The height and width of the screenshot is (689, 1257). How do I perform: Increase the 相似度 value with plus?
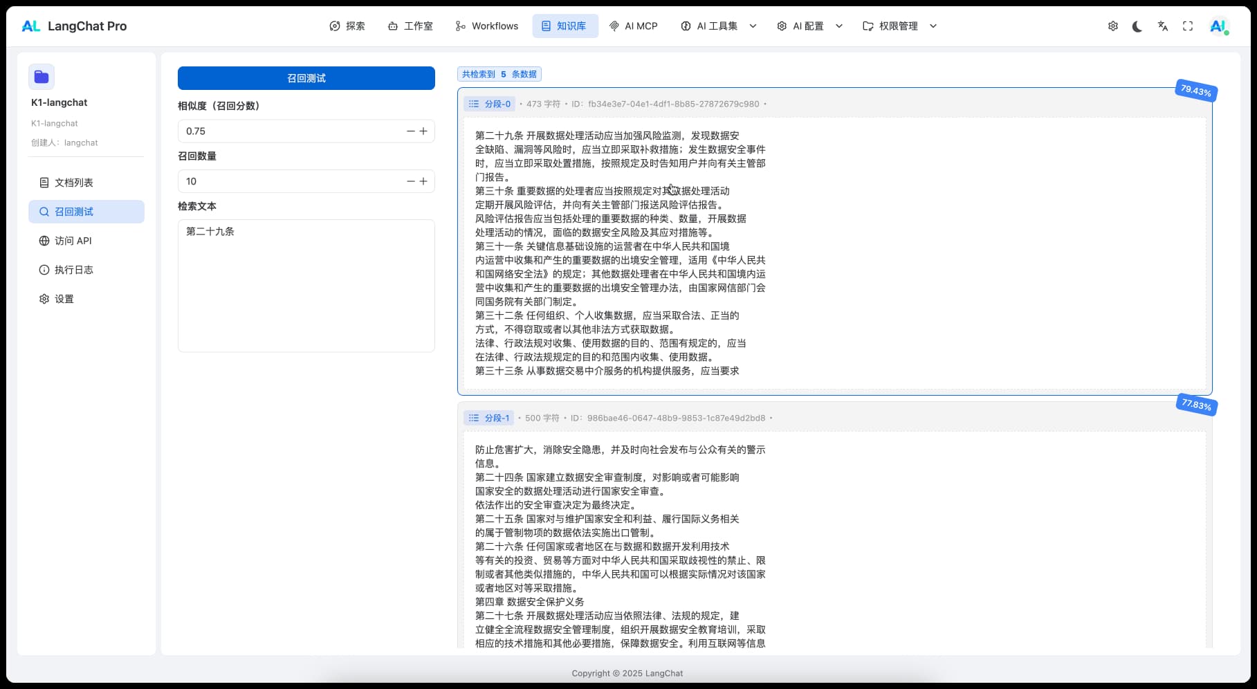(423, 131)
